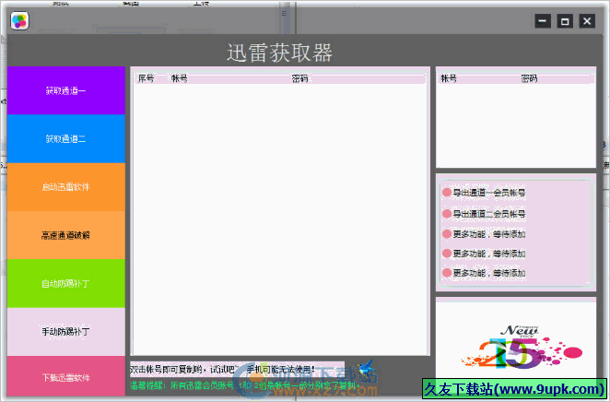Select the middle 更多功能，等待添加 option
This screenshot has height=402, width=610.
[484, 254]
